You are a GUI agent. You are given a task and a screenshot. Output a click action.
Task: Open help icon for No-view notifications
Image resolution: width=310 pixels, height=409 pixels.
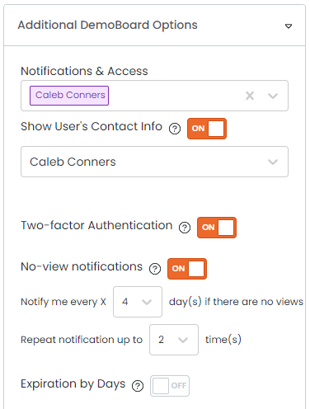tap(155, 269)
